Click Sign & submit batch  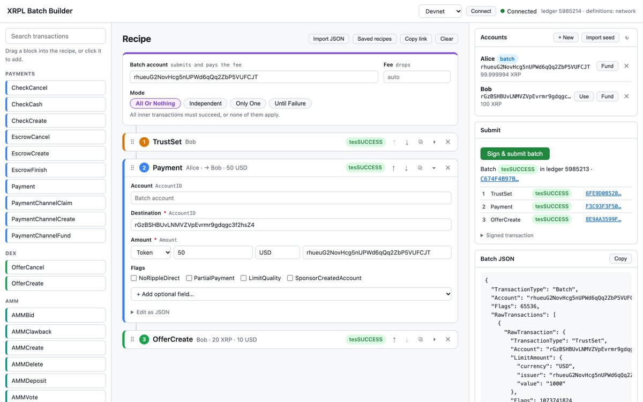pyautogui.click(x=515, y=154)
